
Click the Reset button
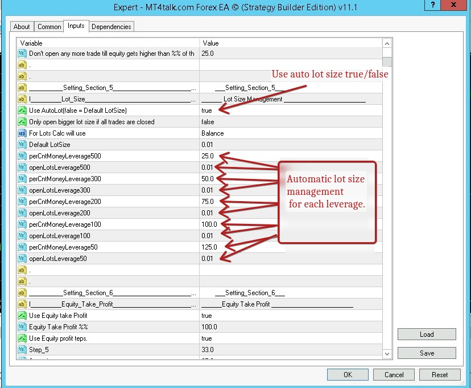(440, 375)
